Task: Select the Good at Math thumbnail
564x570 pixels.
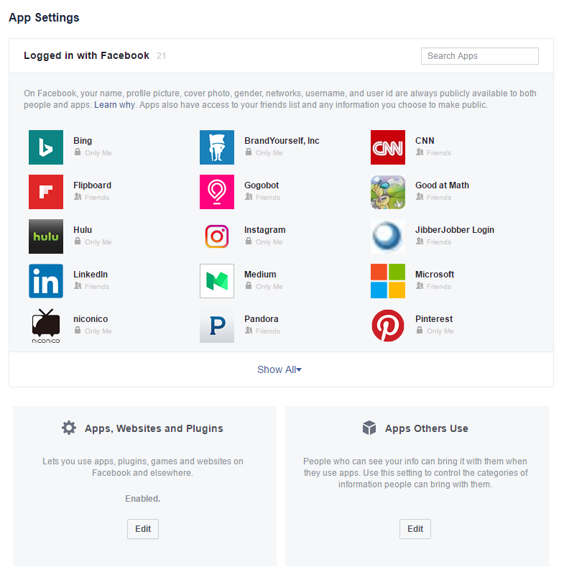Action: (388, 192)
